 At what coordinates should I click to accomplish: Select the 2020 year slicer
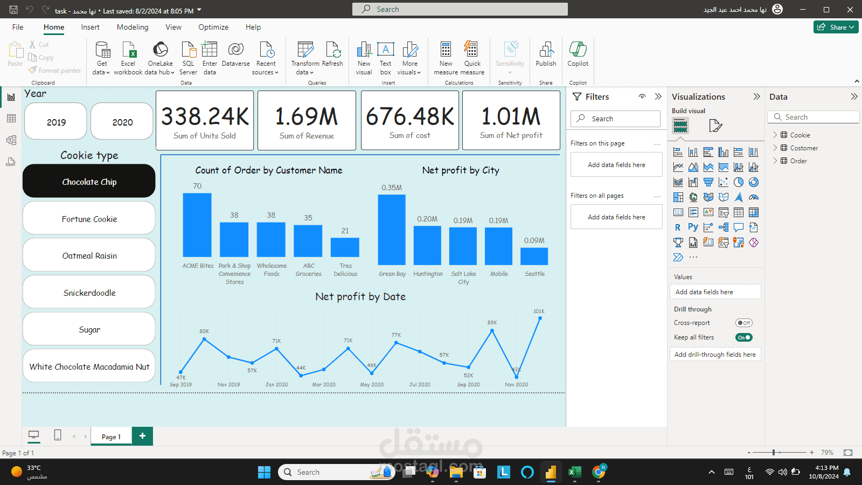point(122,121)
